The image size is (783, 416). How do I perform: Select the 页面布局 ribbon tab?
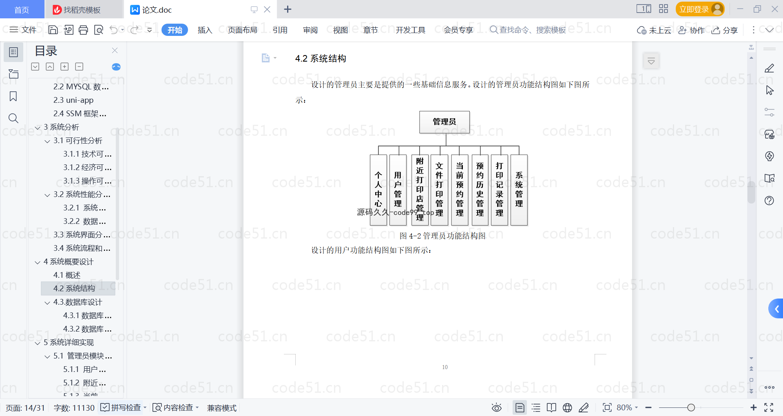click(x=242, y=30)
